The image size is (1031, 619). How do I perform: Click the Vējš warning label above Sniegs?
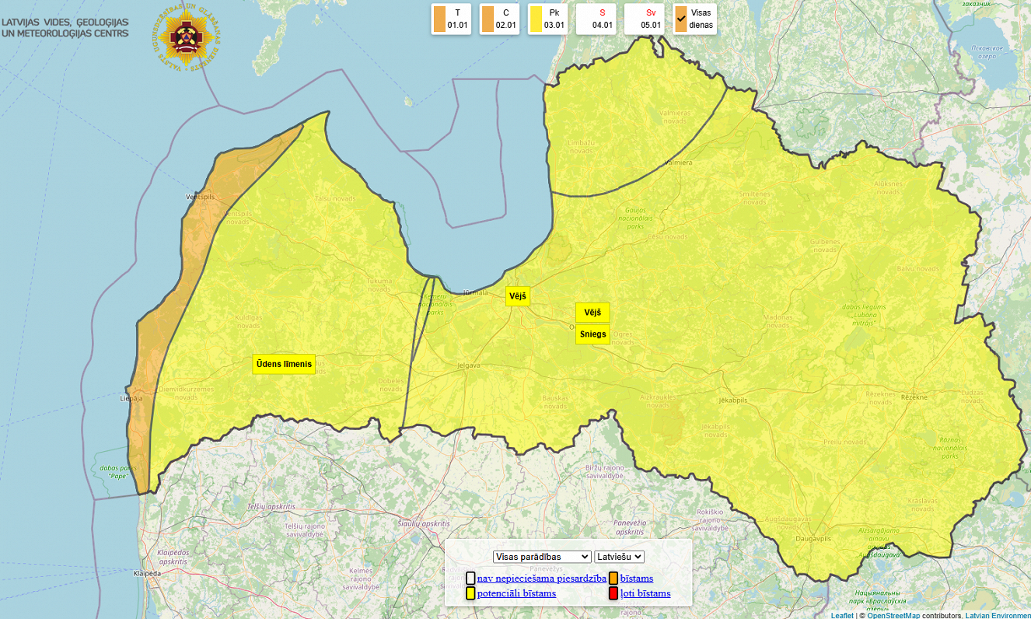pos(592,313)
